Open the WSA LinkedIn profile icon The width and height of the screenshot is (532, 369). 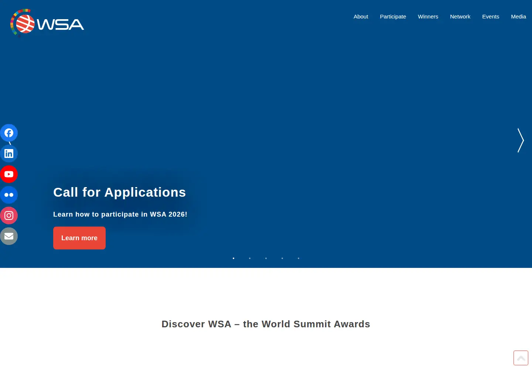[x=9, y=154]
